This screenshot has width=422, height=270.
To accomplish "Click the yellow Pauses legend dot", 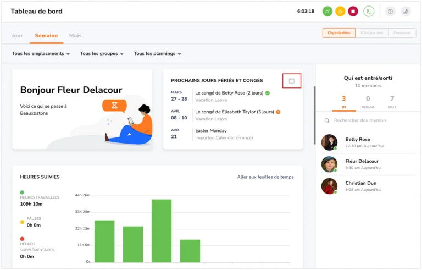I will click(x=22, y=222).
